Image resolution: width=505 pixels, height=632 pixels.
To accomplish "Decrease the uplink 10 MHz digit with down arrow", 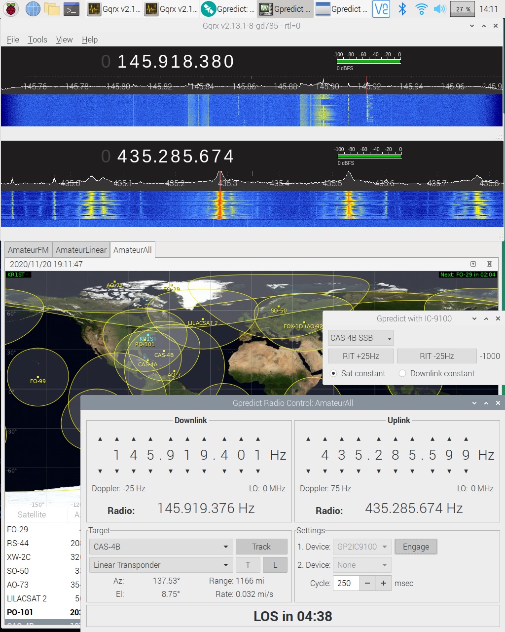I will pos(342,471).
